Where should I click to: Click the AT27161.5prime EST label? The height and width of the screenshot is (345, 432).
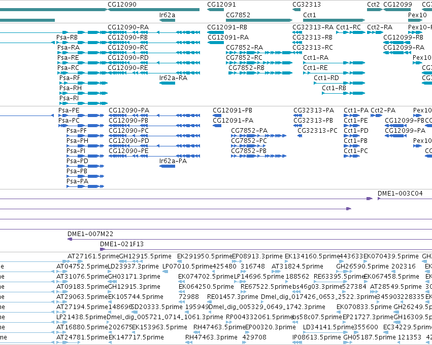coord(93,256)
